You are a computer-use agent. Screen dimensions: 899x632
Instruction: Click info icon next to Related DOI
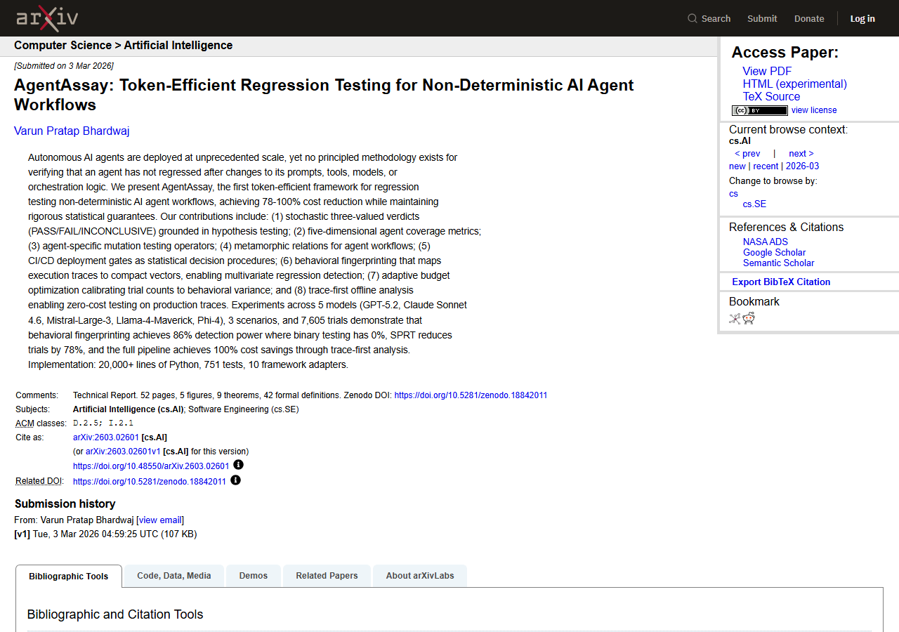[x=235, y=480]
